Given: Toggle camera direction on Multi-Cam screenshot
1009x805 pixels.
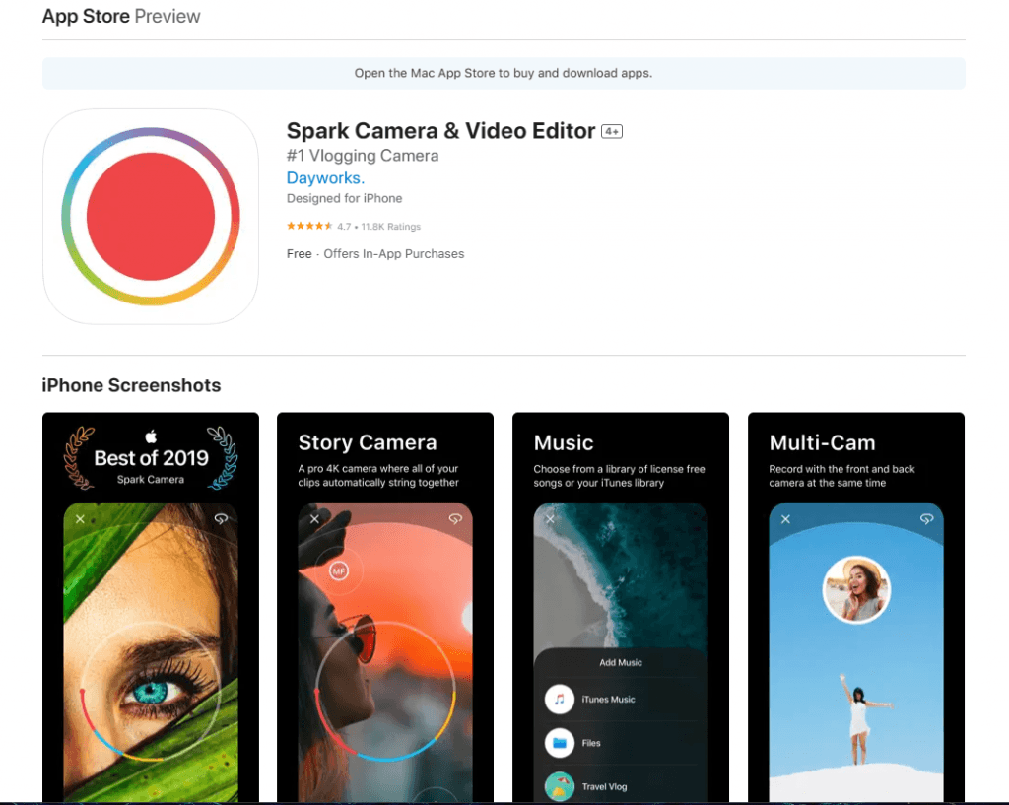Looking at the screenshot, I should pyautogui.click(x=926, y=519).
